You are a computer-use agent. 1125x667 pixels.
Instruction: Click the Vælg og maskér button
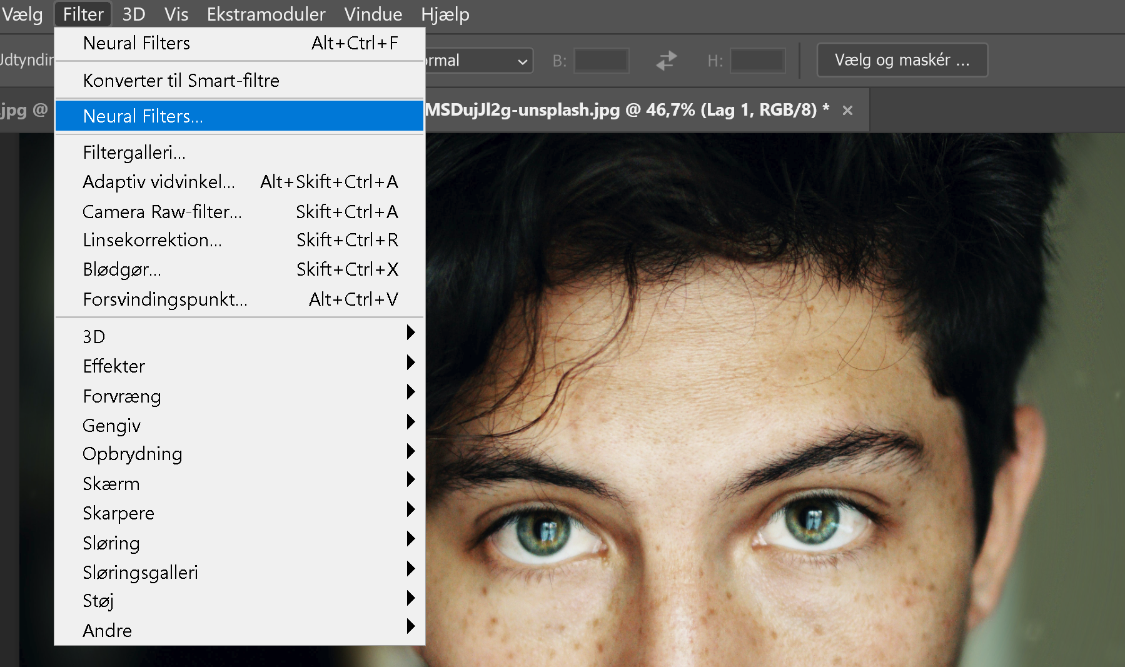pos(901,59)
